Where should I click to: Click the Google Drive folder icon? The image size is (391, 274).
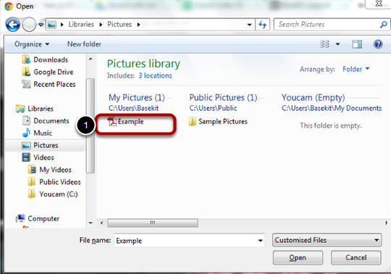[26, 72]
